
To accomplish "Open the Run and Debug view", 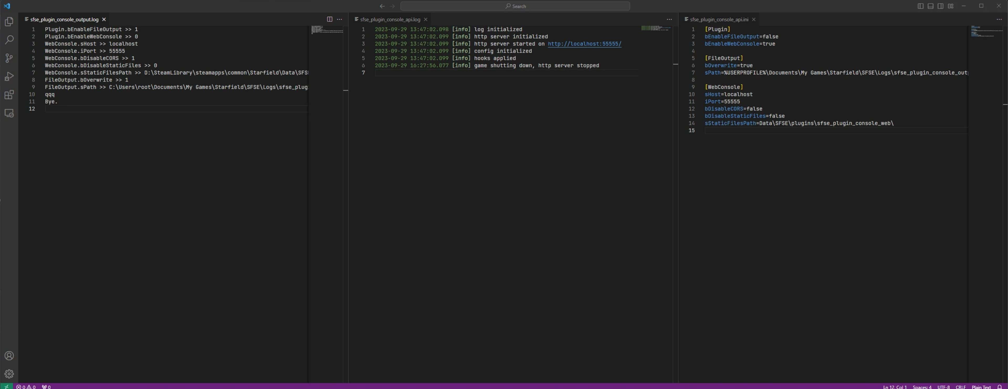I will pos(9,76).
